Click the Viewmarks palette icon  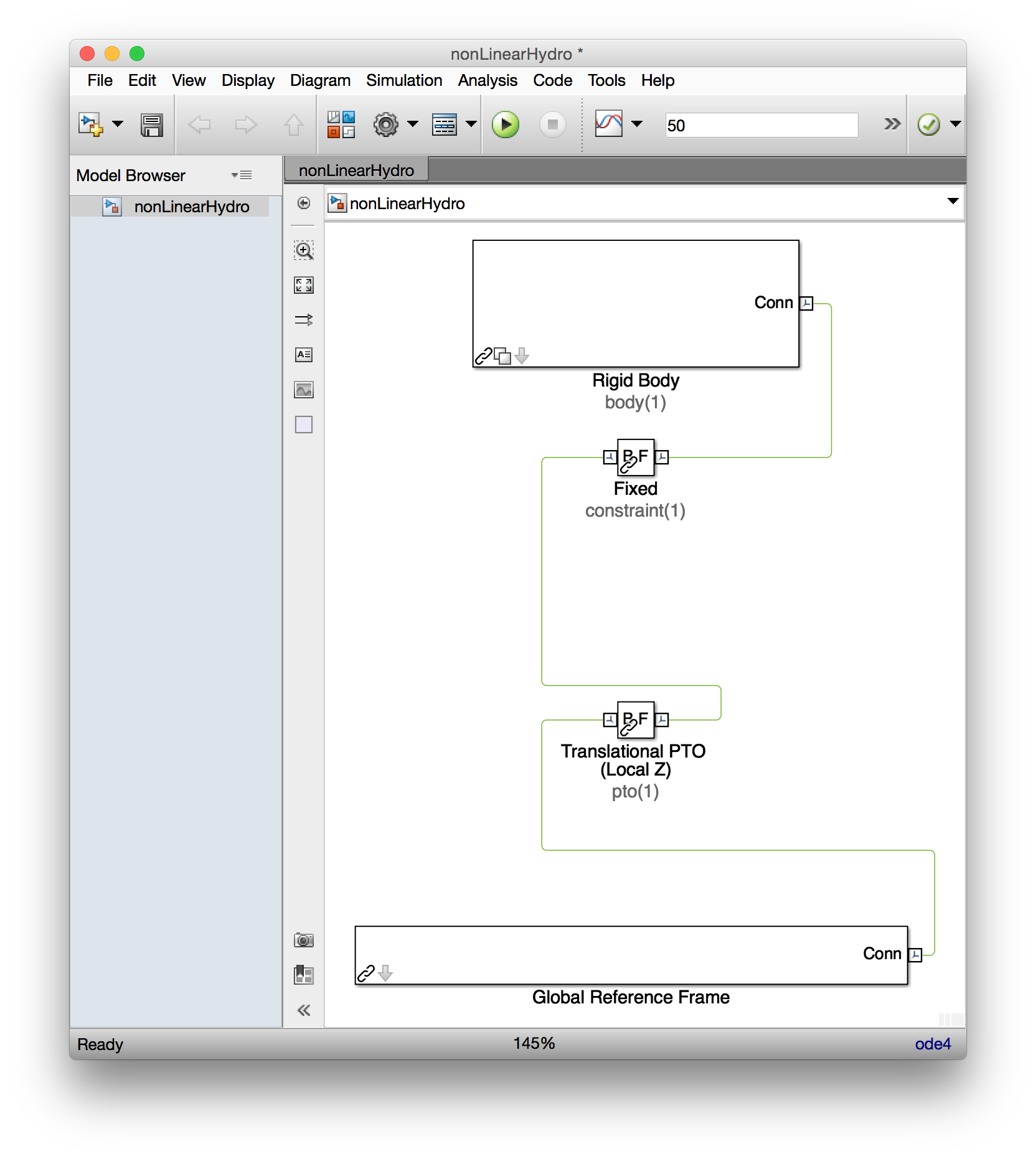point(304,975)
